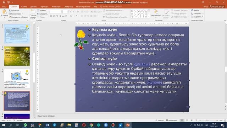This screenshot has height=128, width=227.
Task: Select slide 5 thumbnail
Action: (17, 34)
